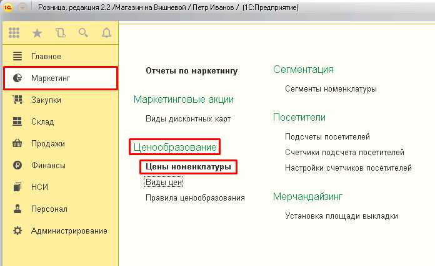Click the grid icon beside Склад
The height and width of the screenshot is (266, 435).
point(17,121)
